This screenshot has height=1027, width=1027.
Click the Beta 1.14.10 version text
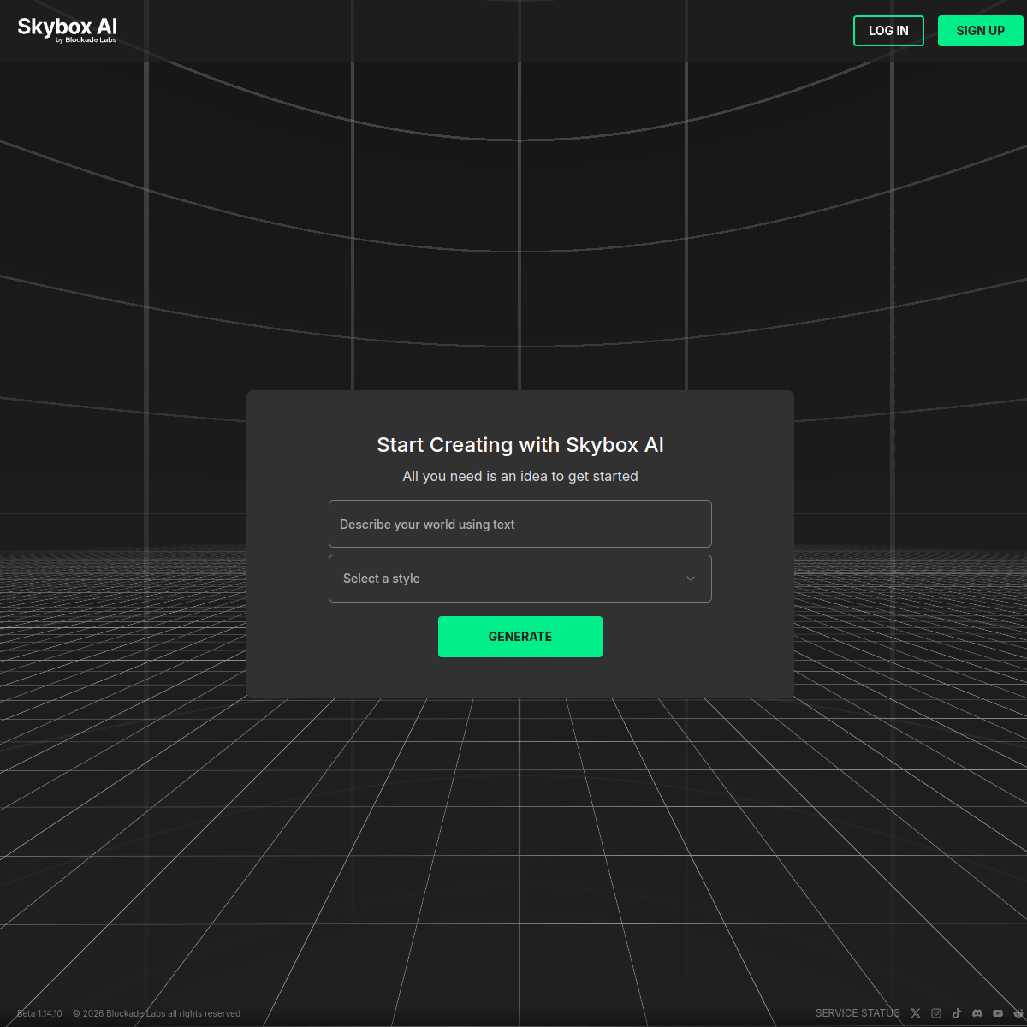39,1013
